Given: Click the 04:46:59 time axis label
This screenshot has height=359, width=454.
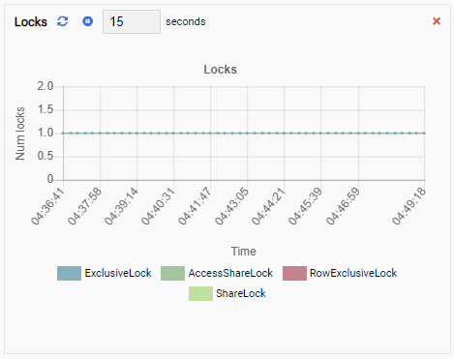Looking at the screenshot, I should point(343,206).
